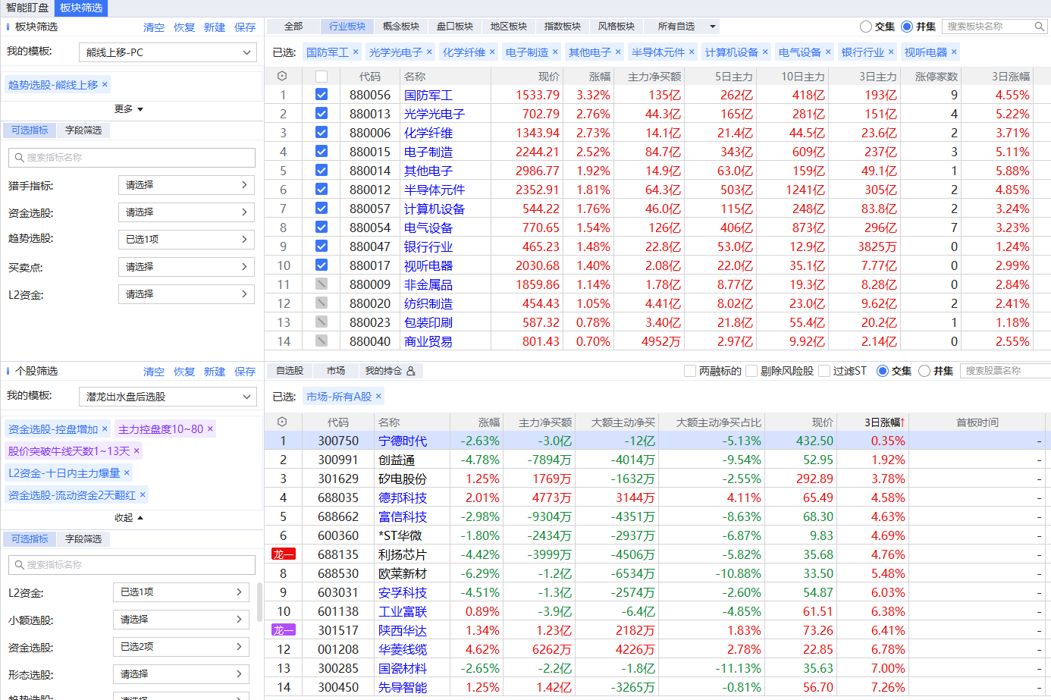
Task: Uncheck the 国防军工 row checkbox
Action: point(322,95)
